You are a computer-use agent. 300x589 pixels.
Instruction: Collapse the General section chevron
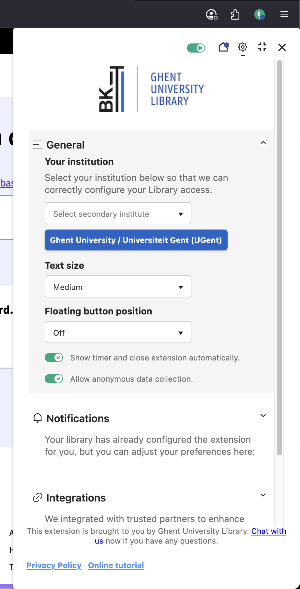[x=263, y=143]
